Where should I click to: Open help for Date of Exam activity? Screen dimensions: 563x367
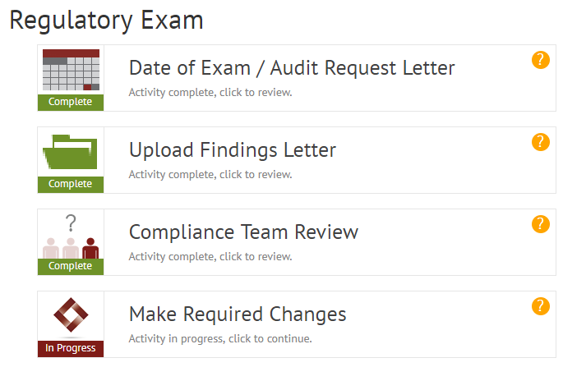(540, 60)
